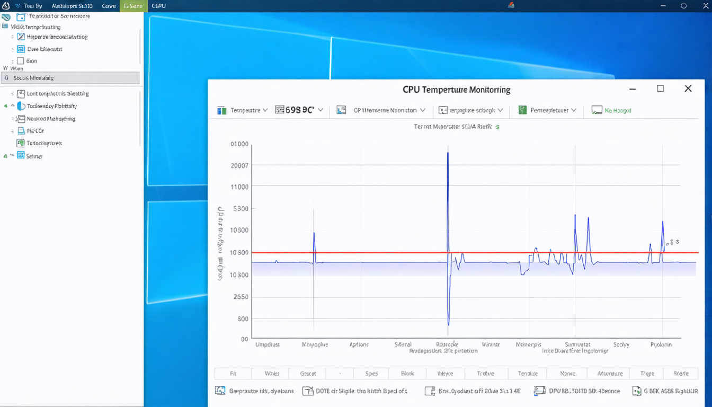The height and width of the screenshot is (407, 712).
Task: Click the status bar icon beside 'G BBK ASBE'
Action: click(x=637, y=391)
